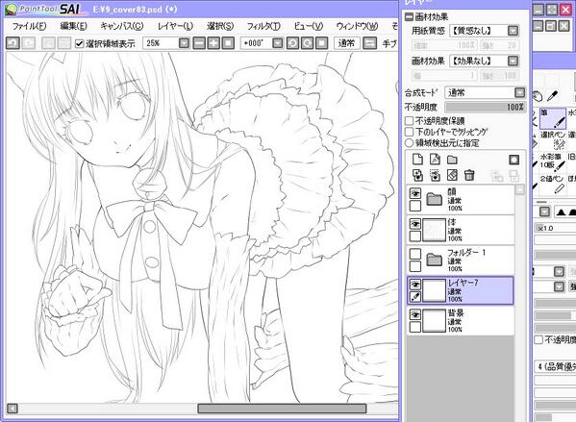Hide the 背景 layer with its eye icon
The height and width of the screenshot is (422, 576).
415,314
